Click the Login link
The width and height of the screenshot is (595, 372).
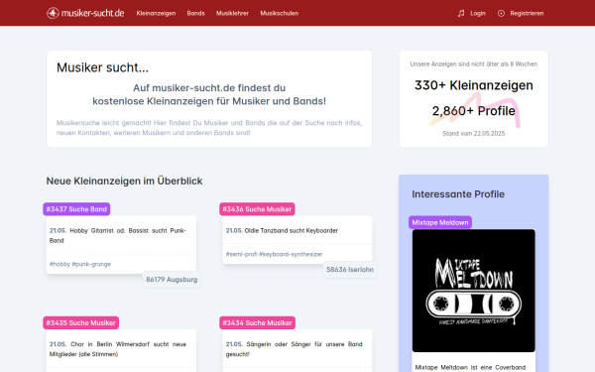click(478, 13)
